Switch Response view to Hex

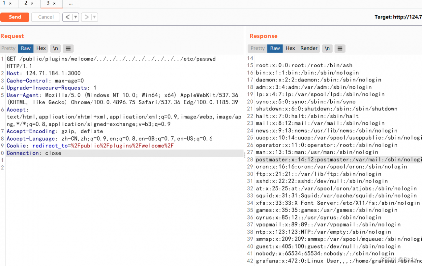click(290, 48)
